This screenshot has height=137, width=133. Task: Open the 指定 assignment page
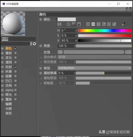point(9,113)
